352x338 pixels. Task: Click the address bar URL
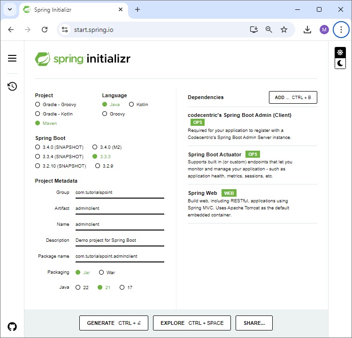(x=93, y=30)
